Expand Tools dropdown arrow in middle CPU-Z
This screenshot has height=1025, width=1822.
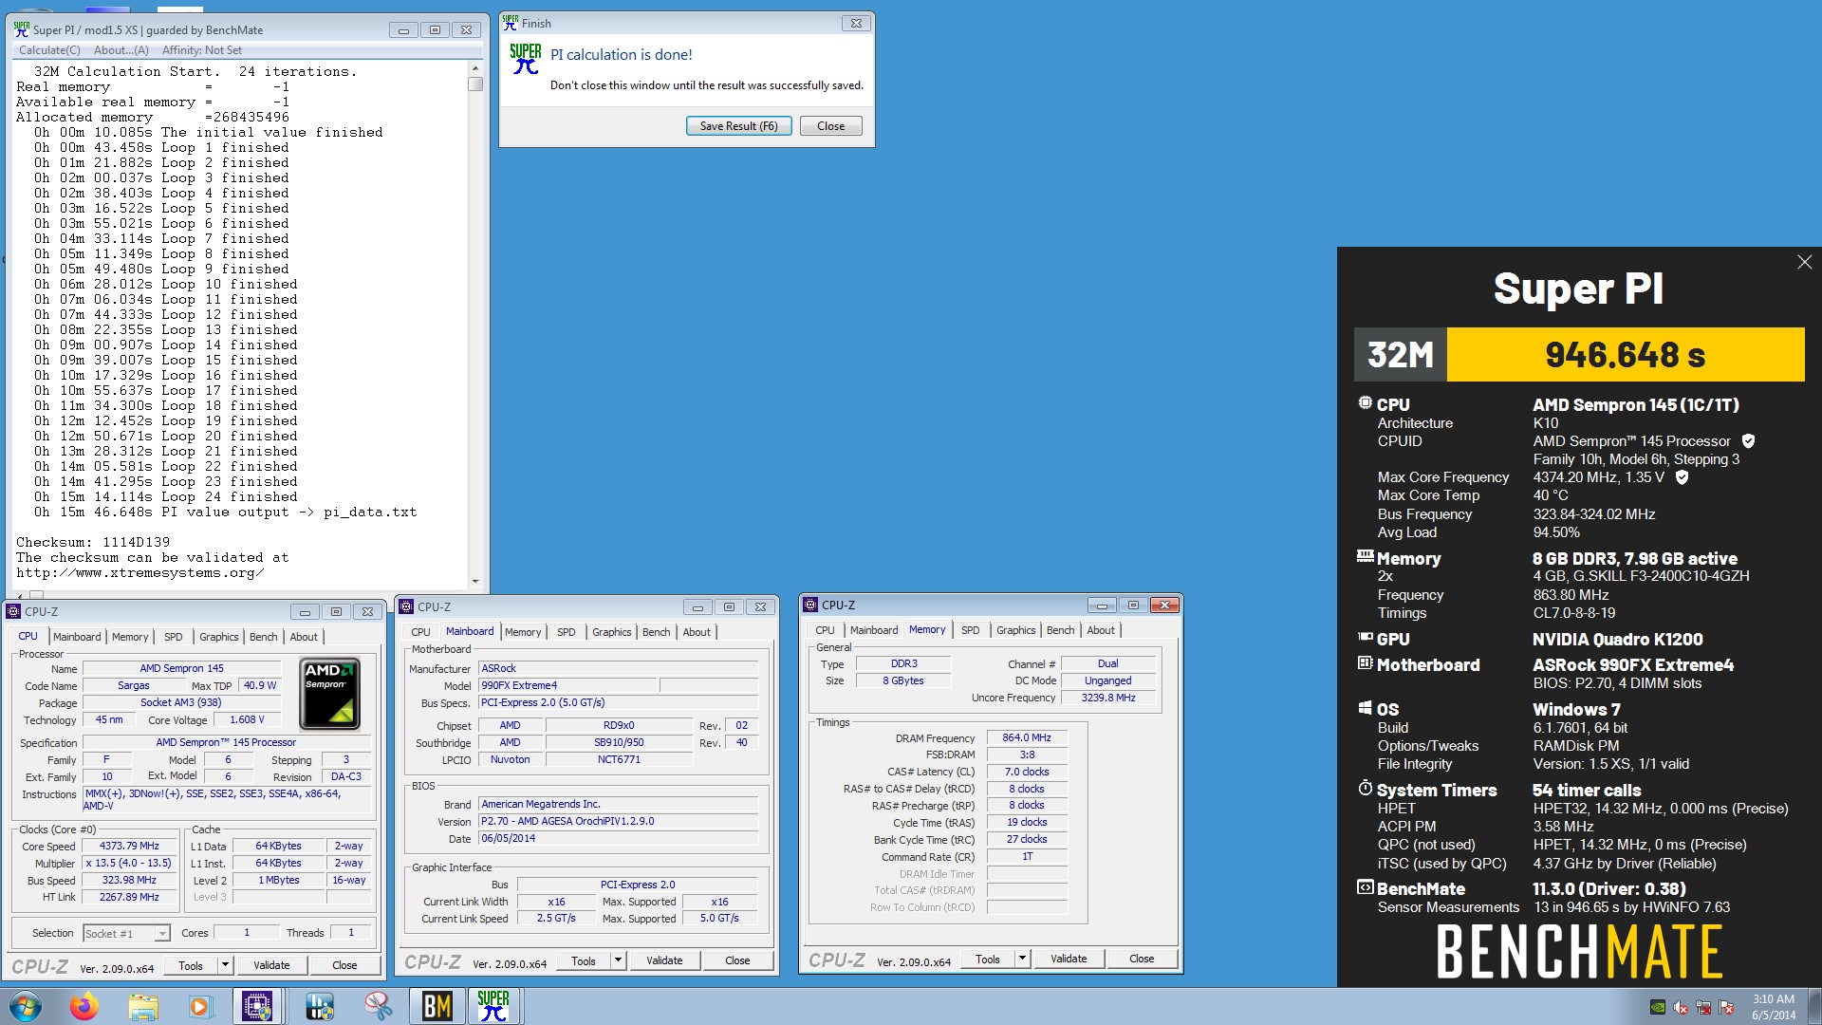pyautogui.click(x=618, y=960)
